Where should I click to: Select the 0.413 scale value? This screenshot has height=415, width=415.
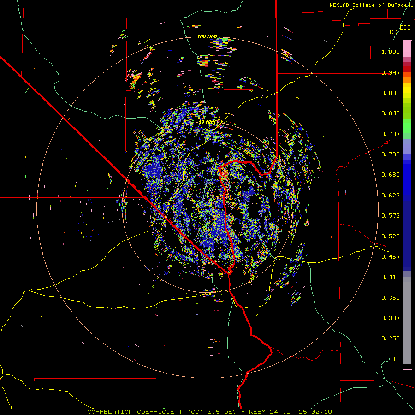391,277
